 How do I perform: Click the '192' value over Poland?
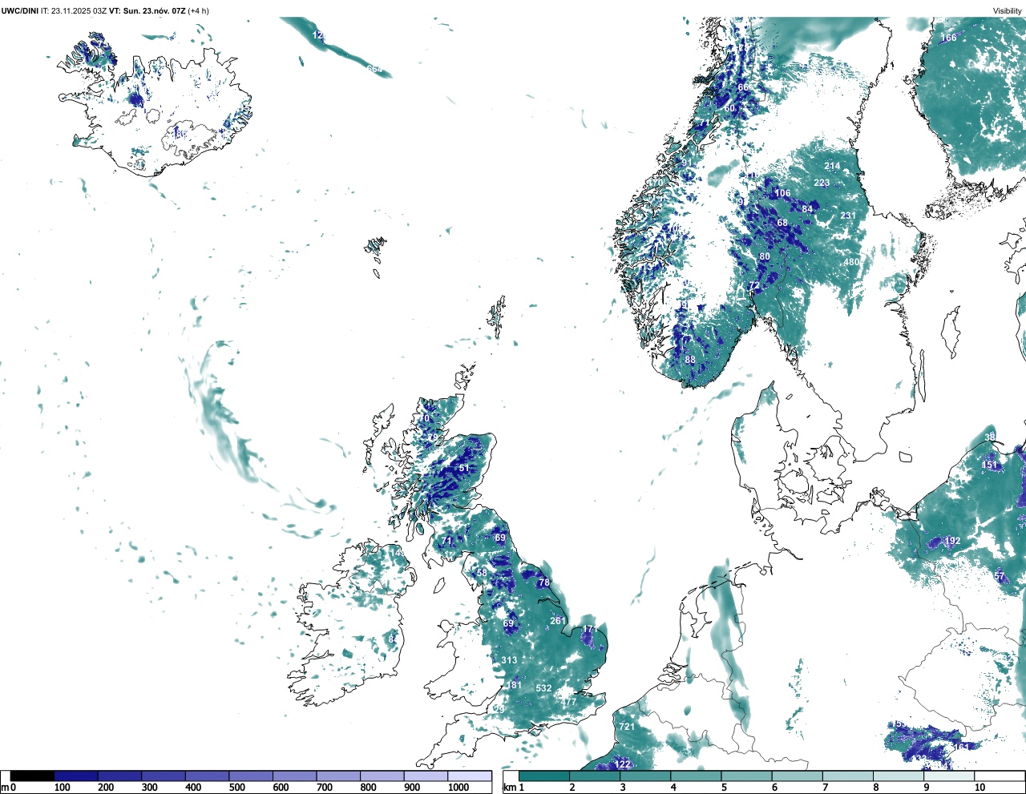click(952, 541)
